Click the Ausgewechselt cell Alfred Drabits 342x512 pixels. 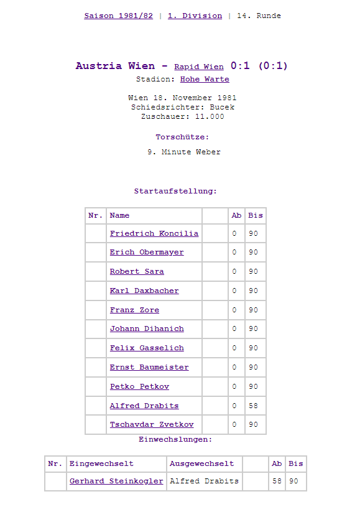(x=205, y=481)
